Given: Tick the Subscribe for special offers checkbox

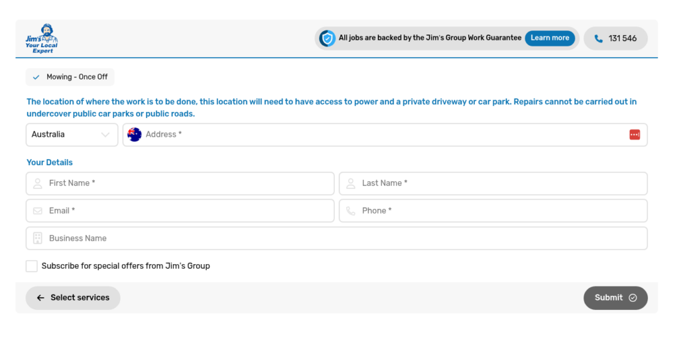Looking at the screenshot, I should [32, 266].
